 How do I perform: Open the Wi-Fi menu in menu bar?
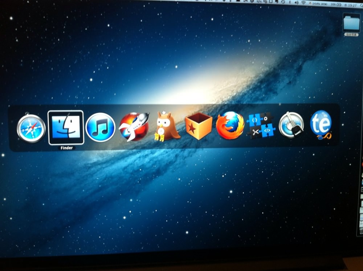coord(303,3)
